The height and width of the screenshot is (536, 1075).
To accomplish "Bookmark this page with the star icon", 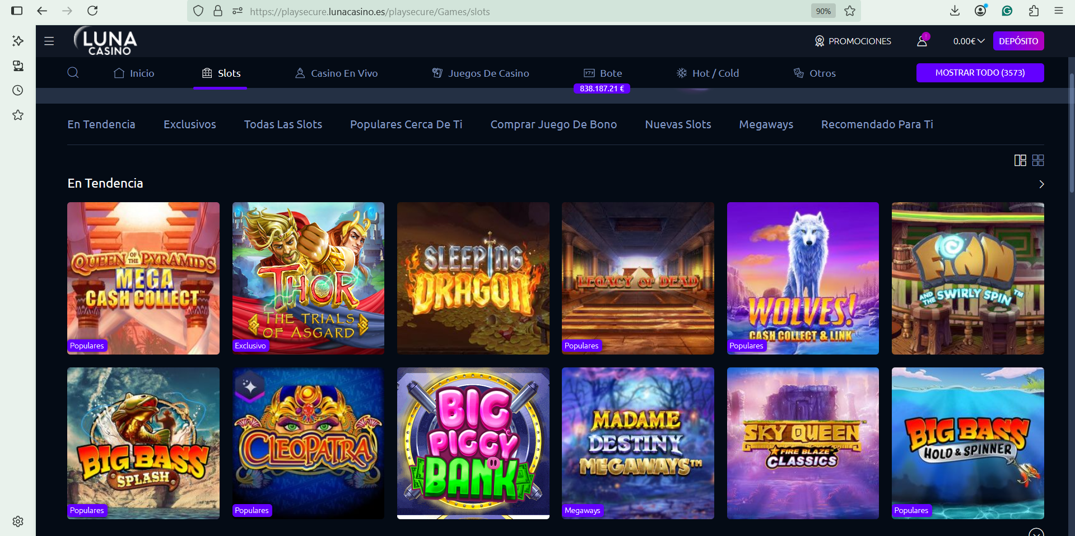I will point(850,11).
